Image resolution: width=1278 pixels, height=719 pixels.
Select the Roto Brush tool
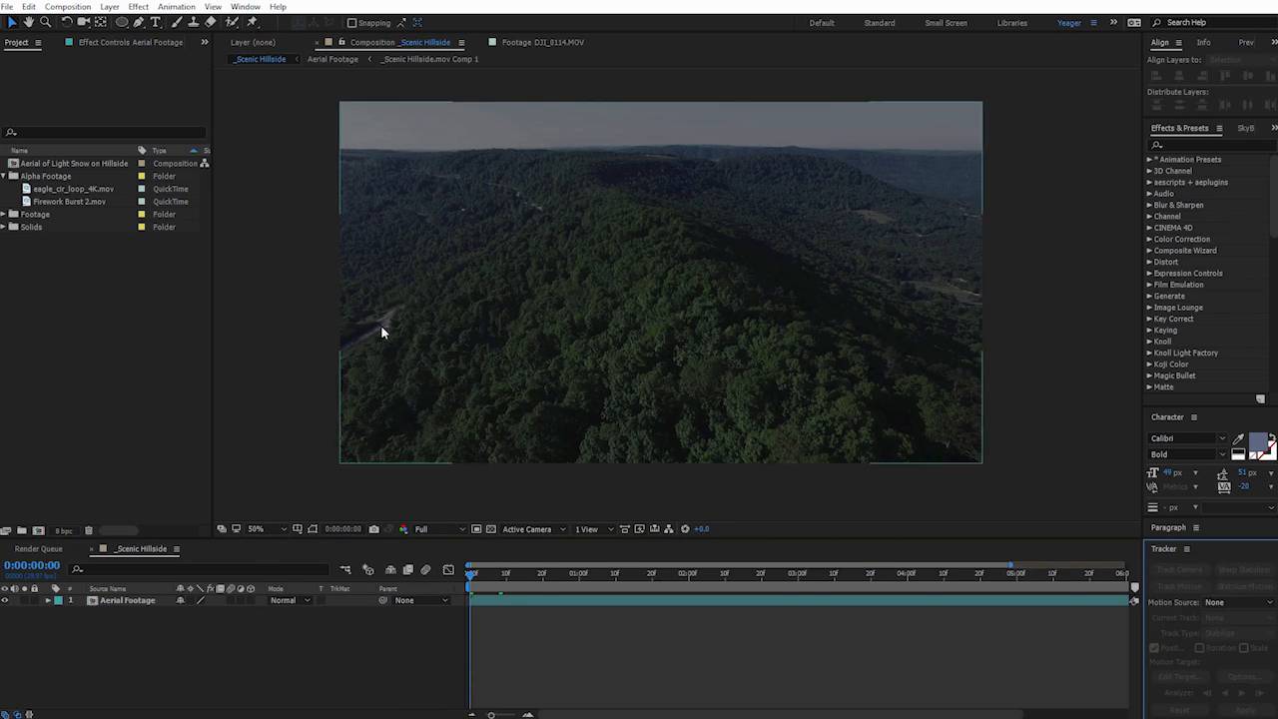coord(232,22)
